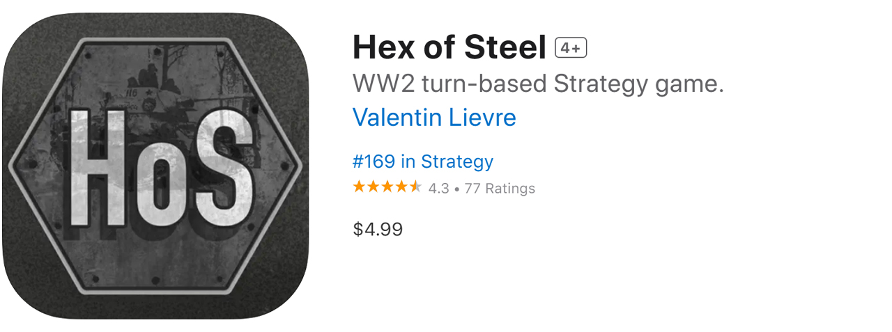
Task: Click the first orange rating star
Action: pos(360,187)
